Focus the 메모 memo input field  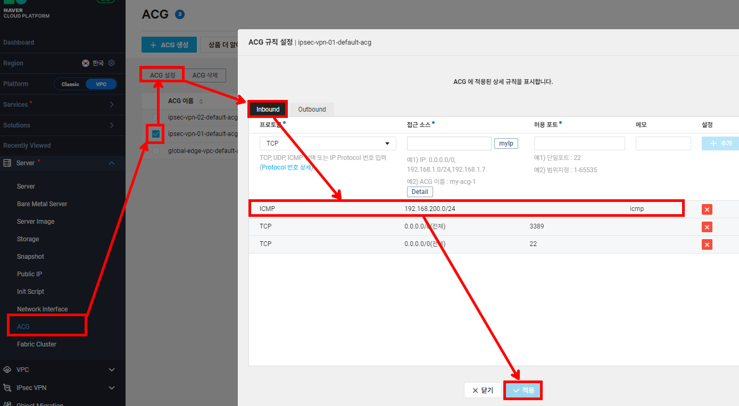click(663, 143)
